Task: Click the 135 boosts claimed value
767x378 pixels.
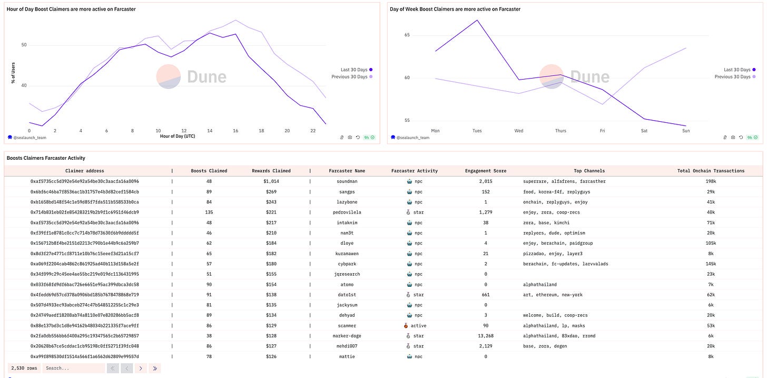Action: [x=209, y=212]
